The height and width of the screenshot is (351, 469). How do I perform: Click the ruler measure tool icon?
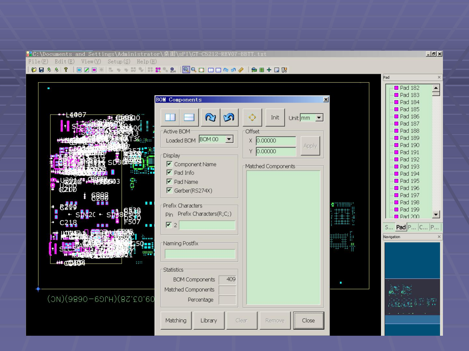click(241, 70)
